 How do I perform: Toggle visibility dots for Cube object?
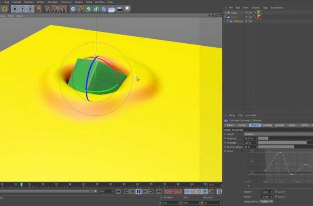[247, 13]
